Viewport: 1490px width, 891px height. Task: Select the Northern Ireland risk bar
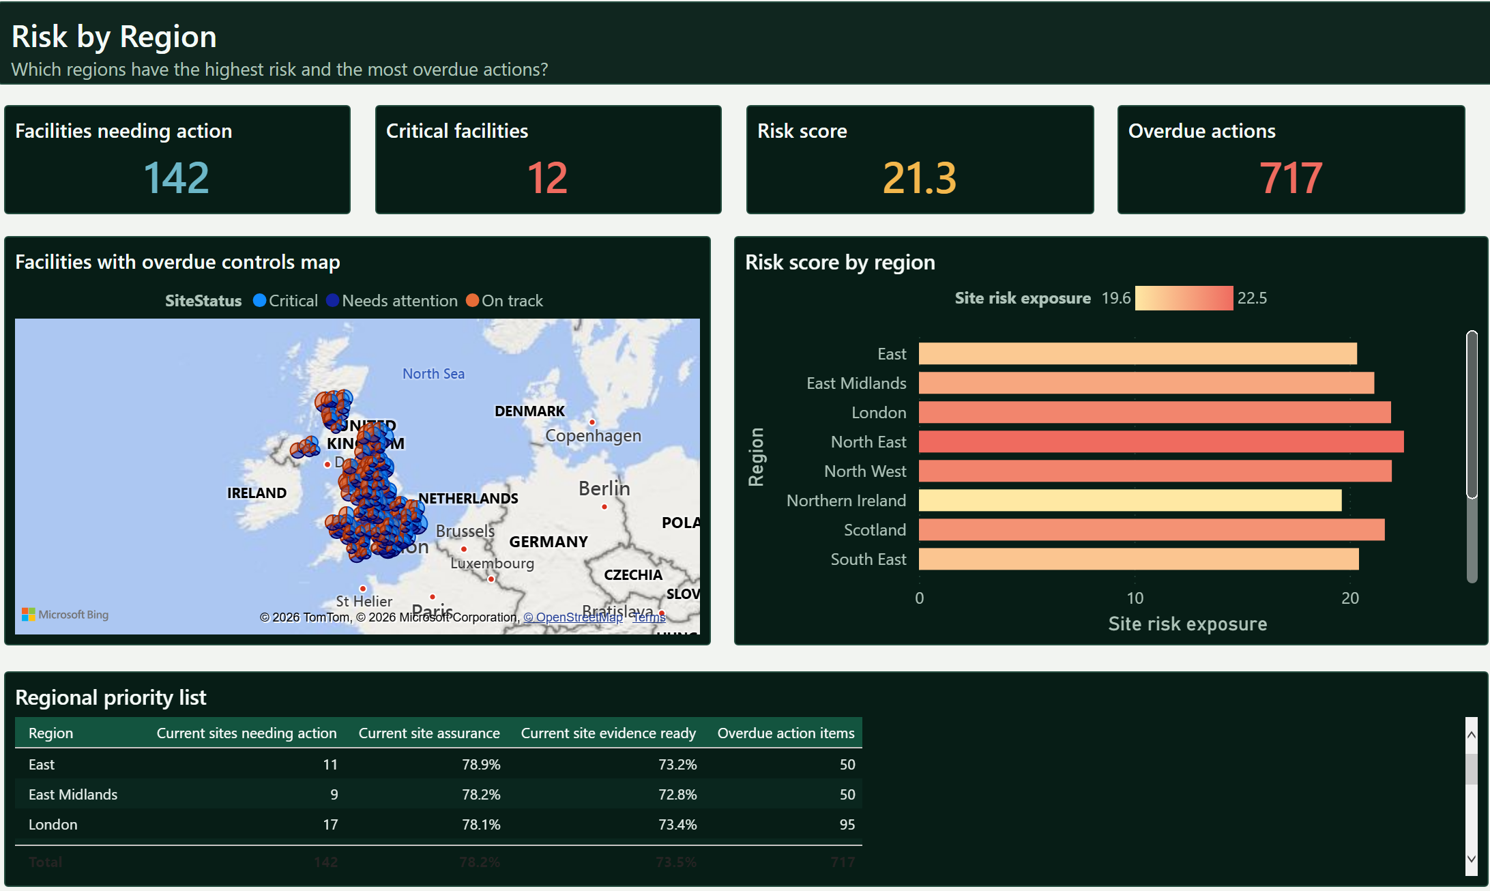[x=1130, y=501]
